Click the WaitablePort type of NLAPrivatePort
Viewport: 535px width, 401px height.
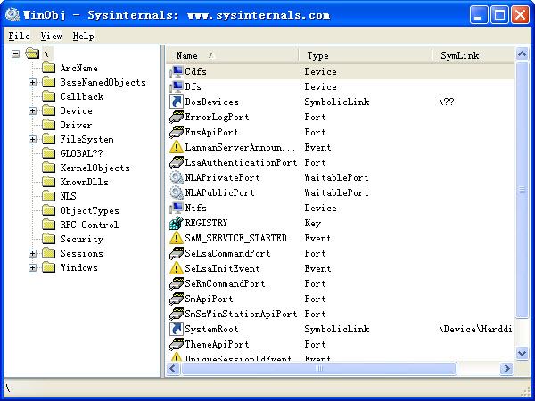(336, 177)
